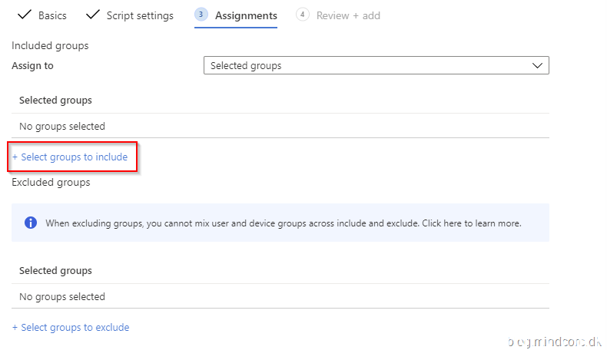
Task: Select the 'No groups selected' row under Included groups
Action: coord(62,127)
